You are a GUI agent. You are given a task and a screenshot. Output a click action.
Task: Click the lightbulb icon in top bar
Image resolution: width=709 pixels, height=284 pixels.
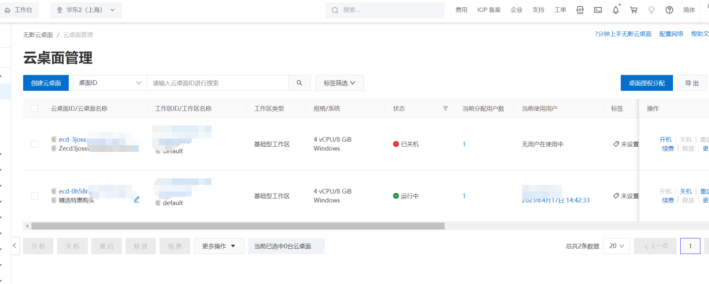651,10
